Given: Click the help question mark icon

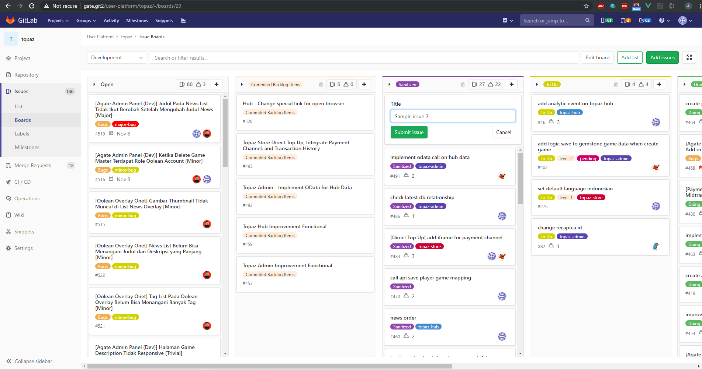Looking at the screenshot, I should point(662,21).
